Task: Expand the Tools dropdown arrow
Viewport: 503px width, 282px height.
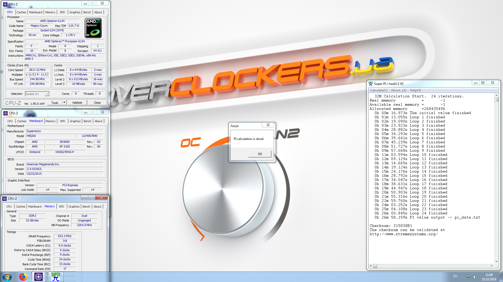Action: coord(64,103)
